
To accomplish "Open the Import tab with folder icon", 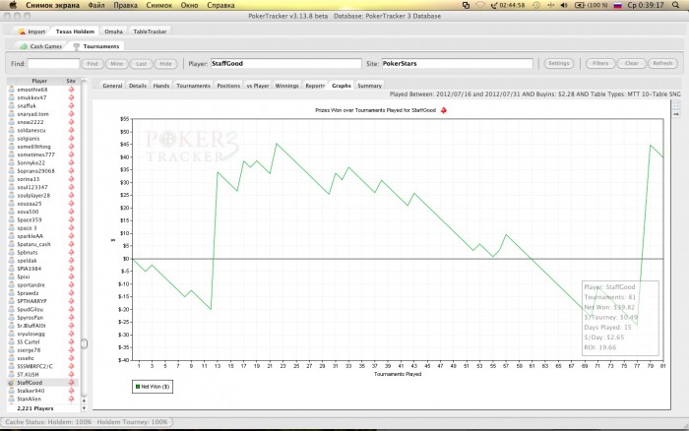I will [x=31, y=31].
